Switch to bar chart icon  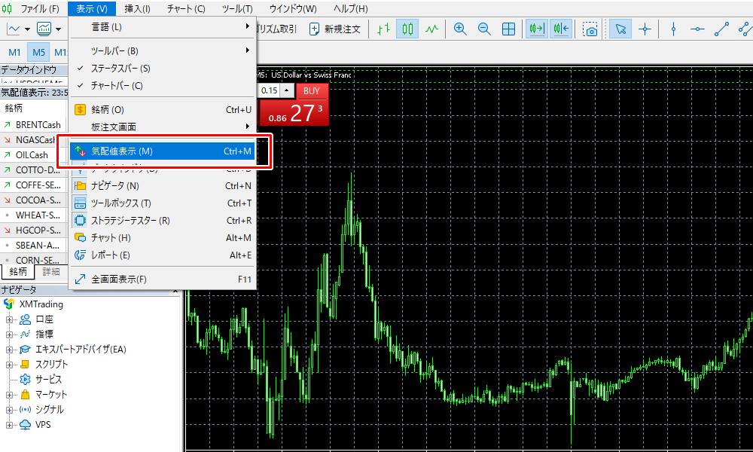tap(384, 29)
